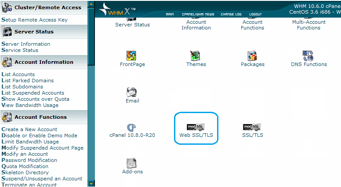The image size is (341, 187).
Task: Click the Account Information section header text
Action: 44,62
